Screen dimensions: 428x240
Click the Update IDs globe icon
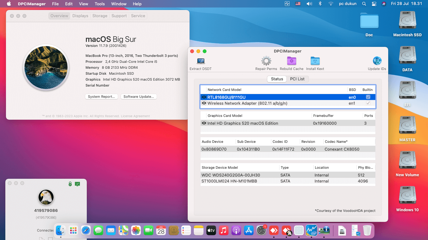[x=377, y=61]
